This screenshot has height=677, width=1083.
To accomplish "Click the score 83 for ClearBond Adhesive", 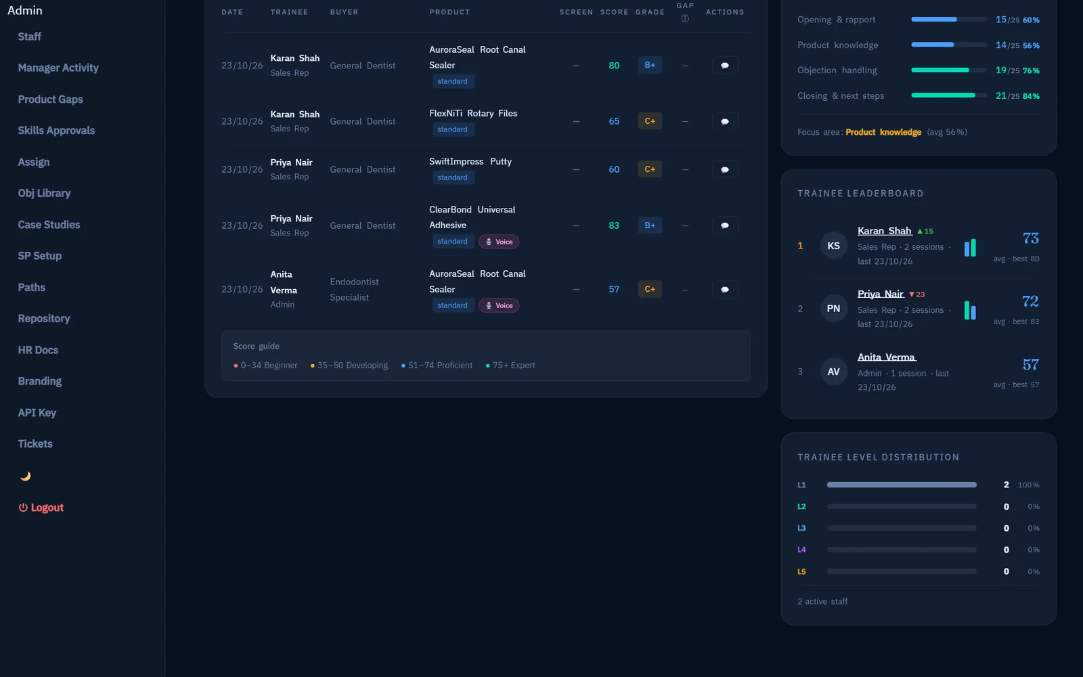I will click(x=614, y=226).
